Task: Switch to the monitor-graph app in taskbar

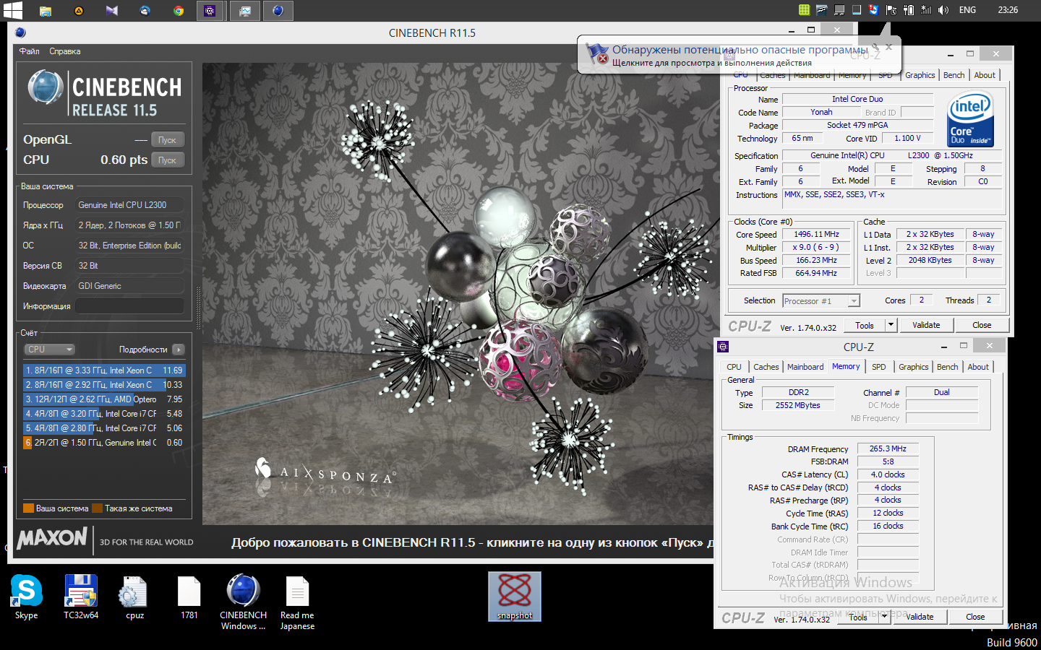Action: tap(245, 11)
